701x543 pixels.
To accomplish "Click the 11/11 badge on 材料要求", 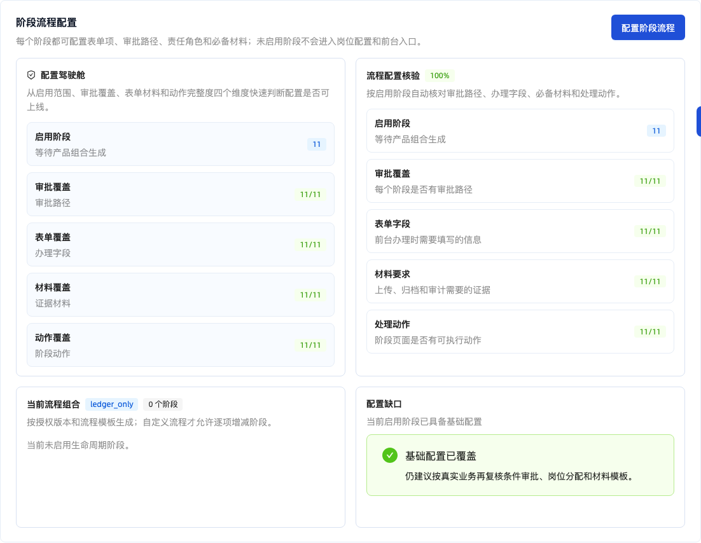I will coord(650,282).
